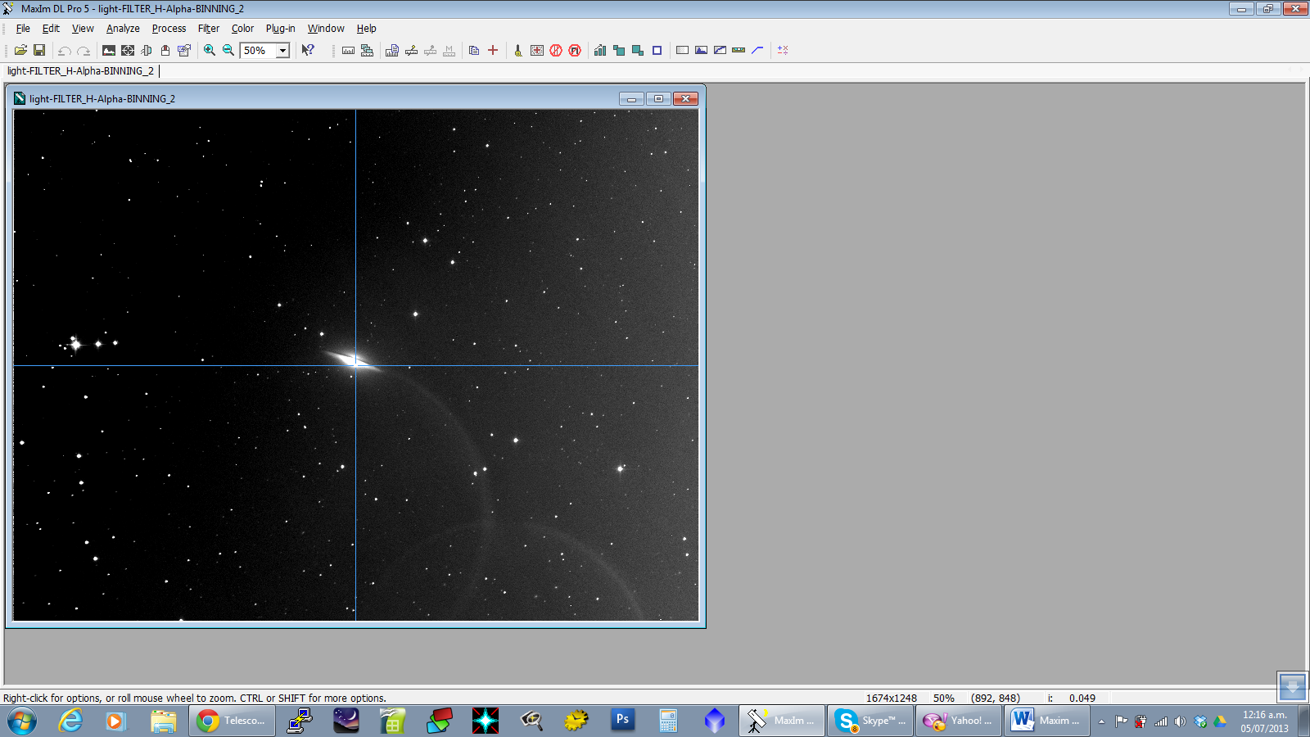Click the Open file toolbar icon

[20, 50]
